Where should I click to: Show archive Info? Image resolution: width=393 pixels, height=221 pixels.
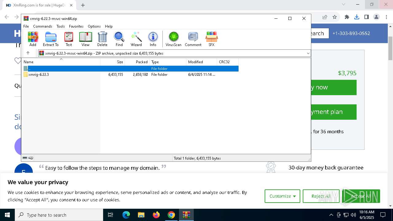tap(153, 39)
